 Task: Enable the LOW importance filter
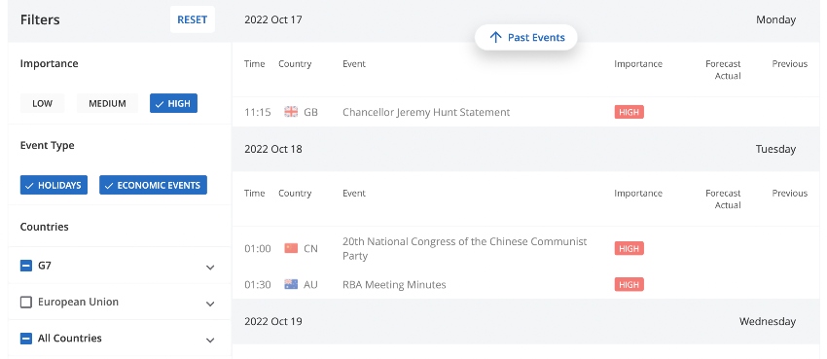pos(42,103)
